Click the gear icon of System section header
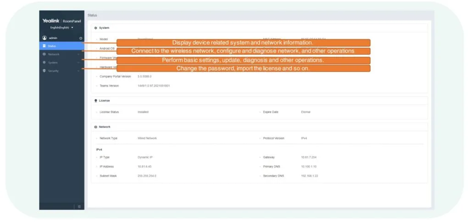 tap(95, 28)
